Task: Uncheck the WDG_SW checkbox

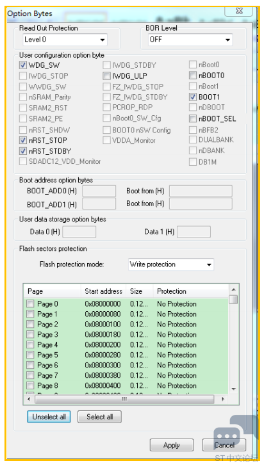Action: [x=23, y=65]
